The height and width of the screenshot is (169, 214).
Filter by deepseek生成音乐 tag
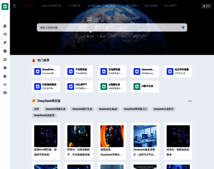point(163,109)
